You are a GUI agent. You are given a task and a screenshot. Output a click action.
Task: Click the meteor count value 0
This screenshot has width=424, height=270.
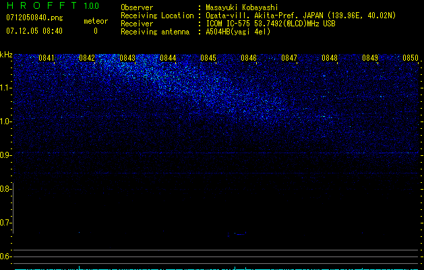[x=96, y=31]
